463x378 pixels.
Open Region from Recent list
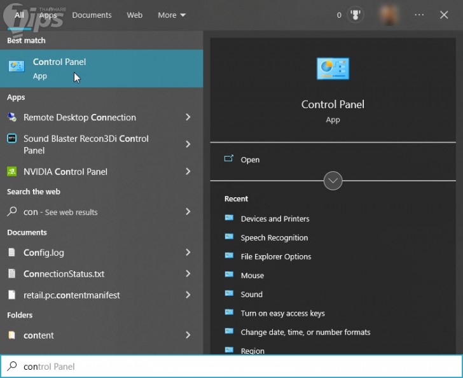252,351
